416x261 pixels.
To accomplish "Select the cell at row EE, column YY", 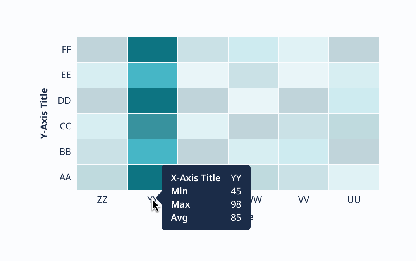I will (x=153, y=75).
